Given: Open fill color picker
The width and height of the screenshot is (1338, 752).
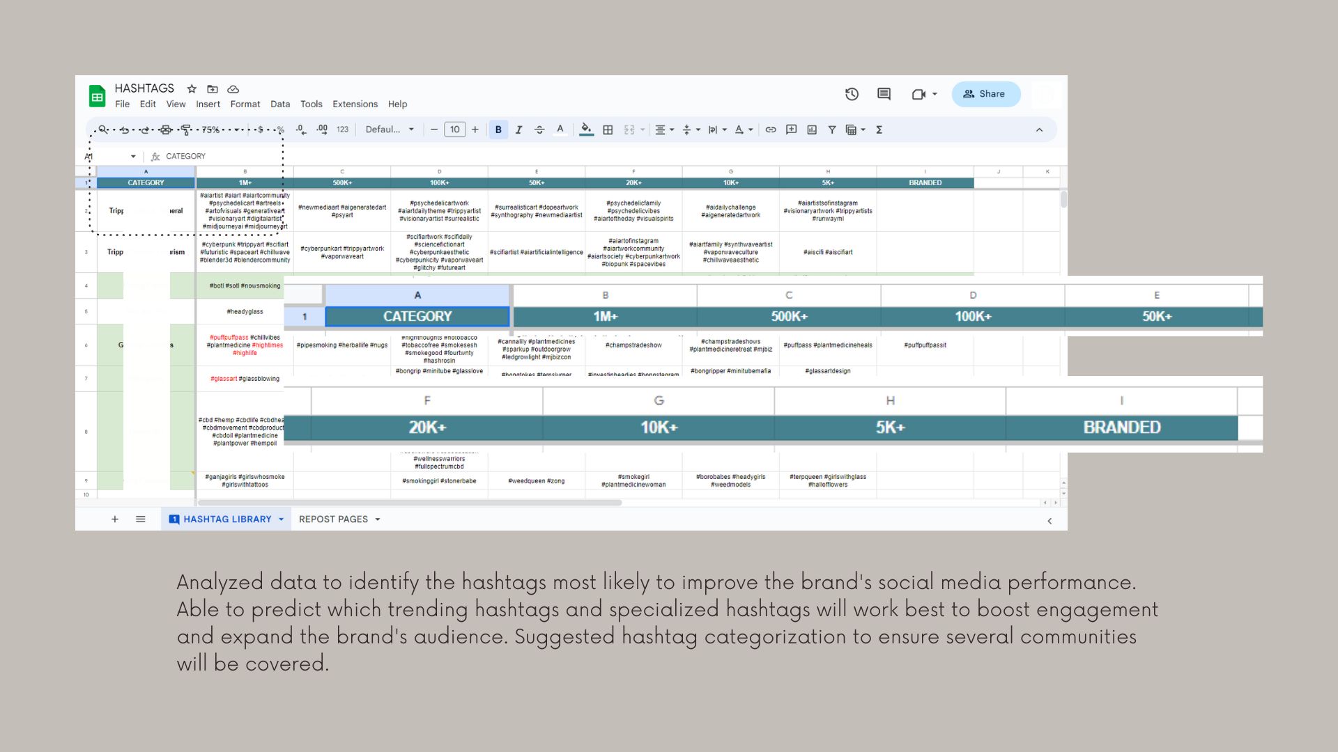Looking at the screenshot, I should pyautogui.click(x=586, y=130).
